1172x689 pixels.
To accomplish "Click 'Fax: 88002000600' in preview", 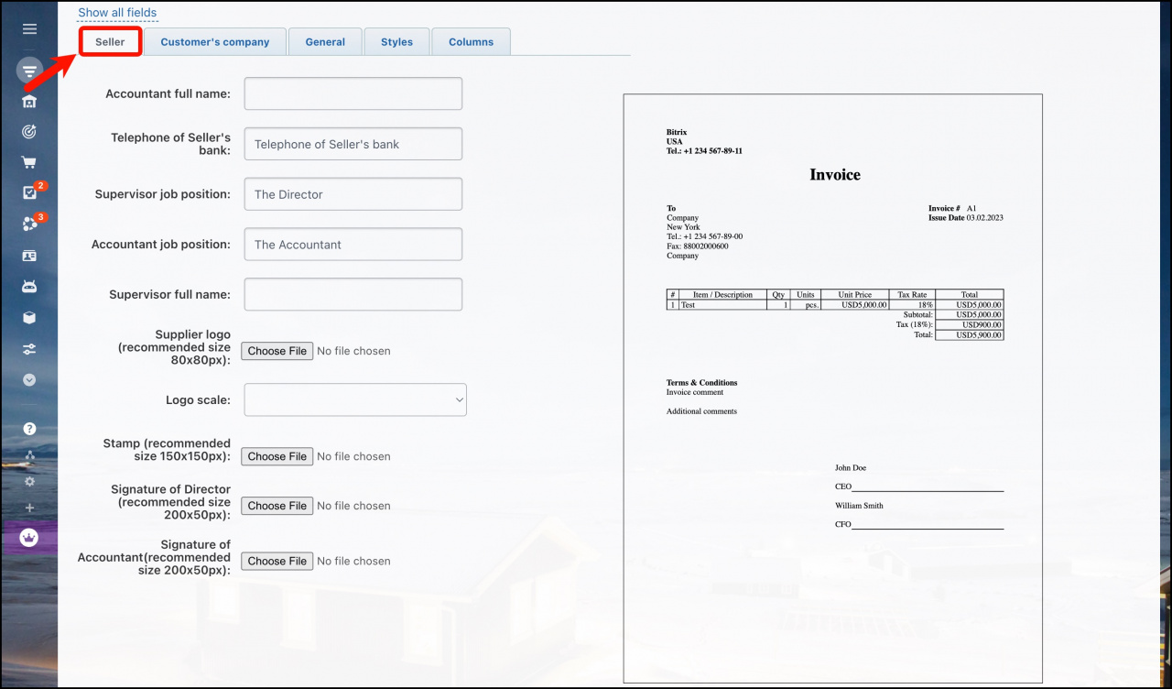I will 698,246.
